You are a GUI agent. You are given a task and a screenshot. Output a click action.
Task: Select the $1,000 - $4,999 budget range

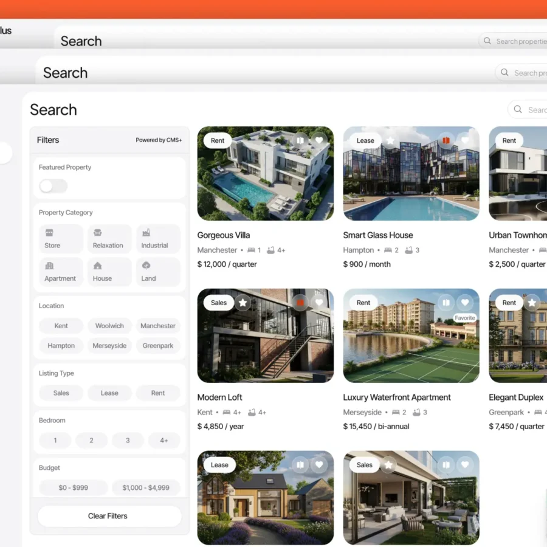[x=146, y=487]
